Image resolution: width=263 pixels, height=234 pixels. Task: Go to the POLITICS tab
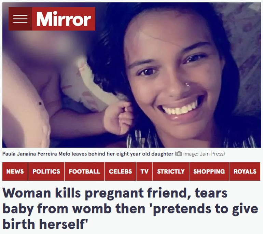point(46,171)
